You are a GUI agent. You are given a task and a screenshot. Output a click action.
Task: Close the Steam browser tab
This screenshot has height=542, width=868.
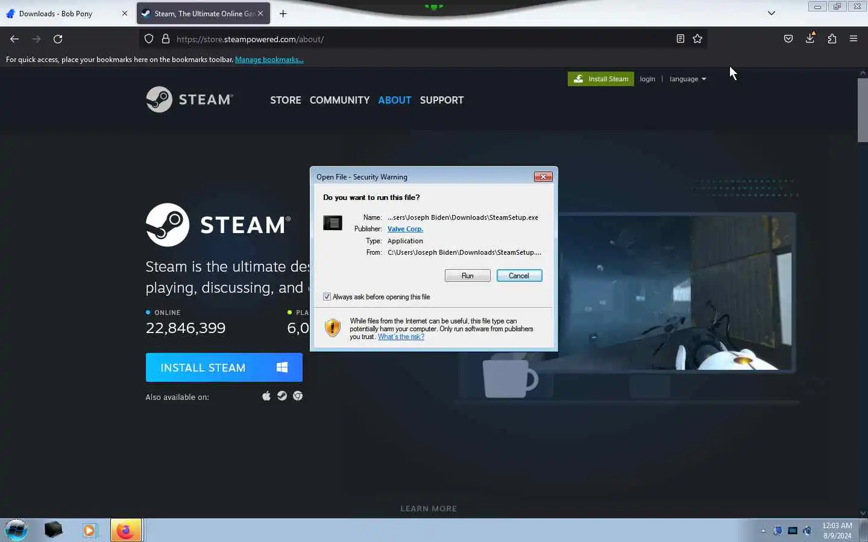pos(260,13)
